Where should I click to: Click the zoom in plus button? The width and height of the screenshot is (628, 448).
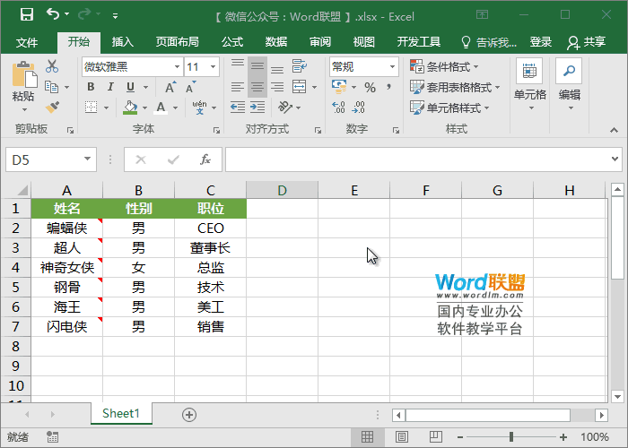coord(563,437)
